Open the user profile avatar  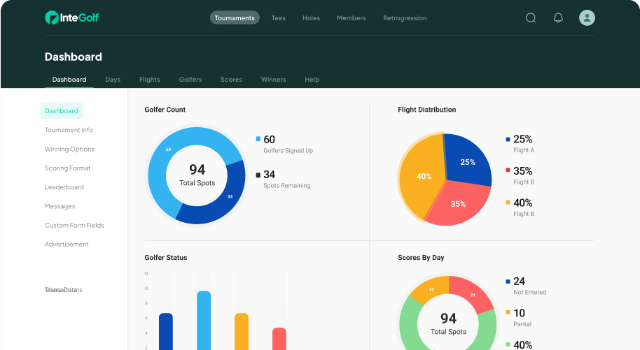(587, 17)
